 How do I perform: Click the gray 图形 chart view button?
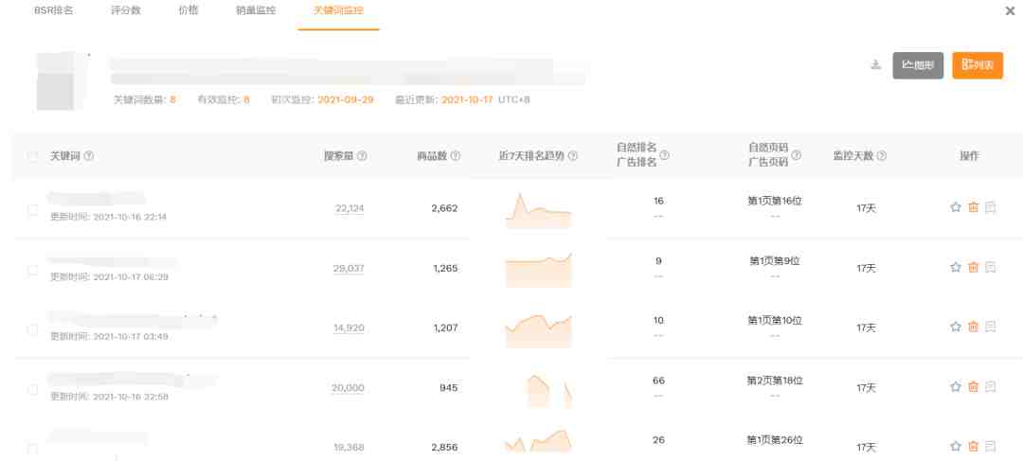click(x=918, y=65)
